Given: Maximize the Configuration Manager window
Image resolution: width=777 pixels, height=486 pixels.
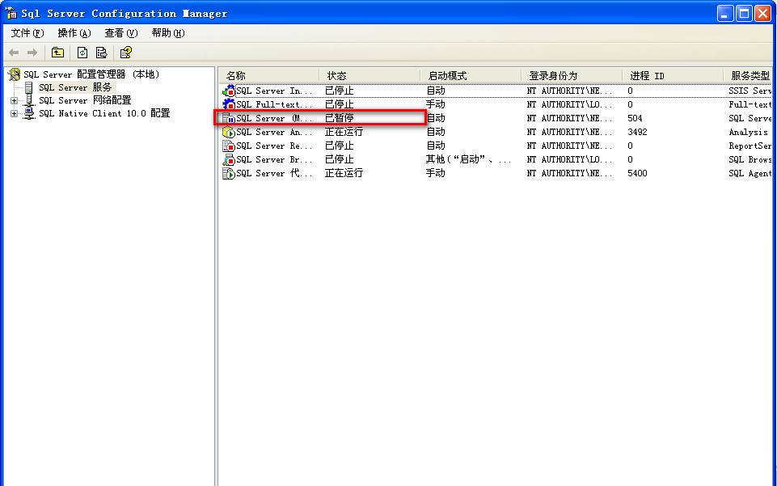Looking at the screenshot, I should tap(745, 14).
